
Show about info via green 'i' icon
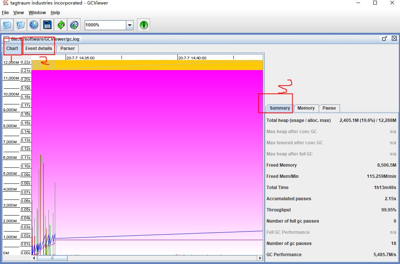point(144,25)
